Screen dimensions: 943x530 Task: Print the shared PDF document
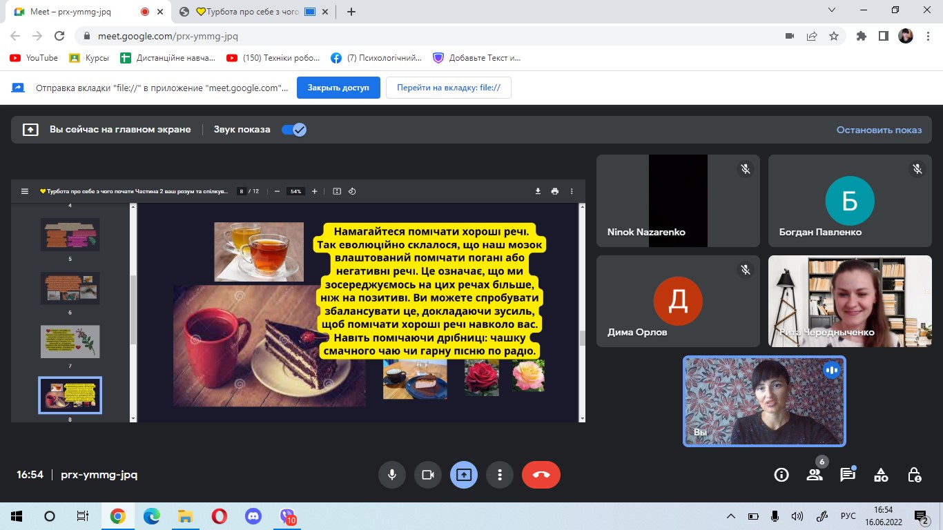point(554,191)
